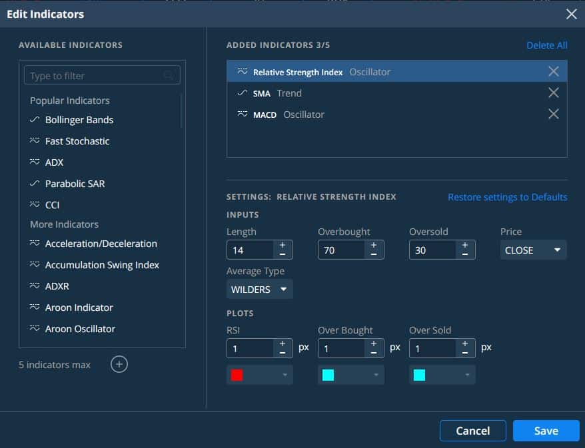Image resolution: width=585 pixels, height=448 pixels.
Task: Open the Average Type dropdown WILDERS
Action: (x=260, y=289)
